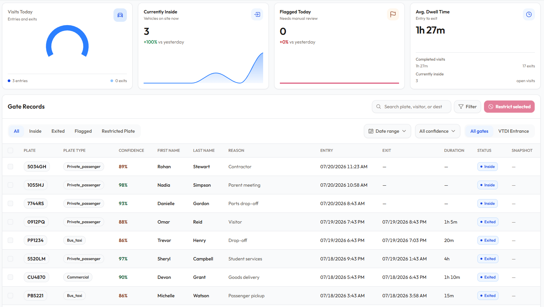Click the 17 exits value

tap(529, 66)
